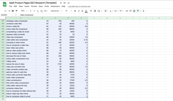Open the Edit menu

point(15,6)
